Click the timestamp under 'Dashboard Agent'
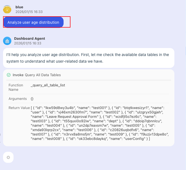This screenshot has height=170, width=186. [28, 43]
